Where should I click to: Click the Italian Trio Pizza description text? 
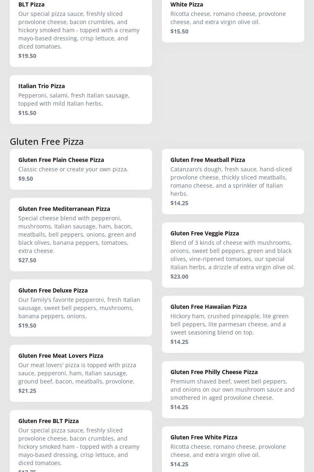tap(74, 100)
